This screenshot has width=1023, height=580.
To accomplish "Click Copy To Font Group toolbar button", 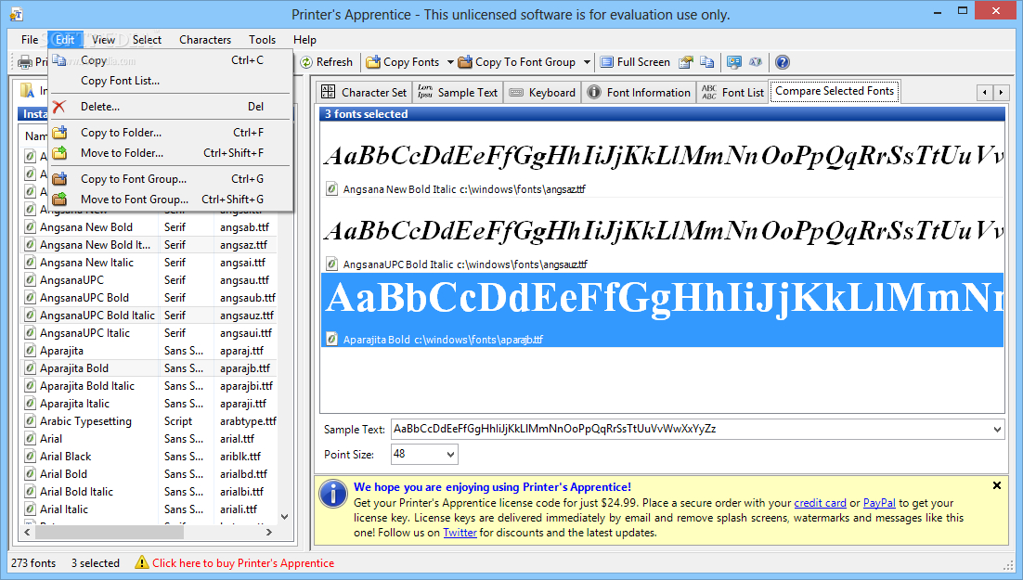I will click(x=517, y=62).
